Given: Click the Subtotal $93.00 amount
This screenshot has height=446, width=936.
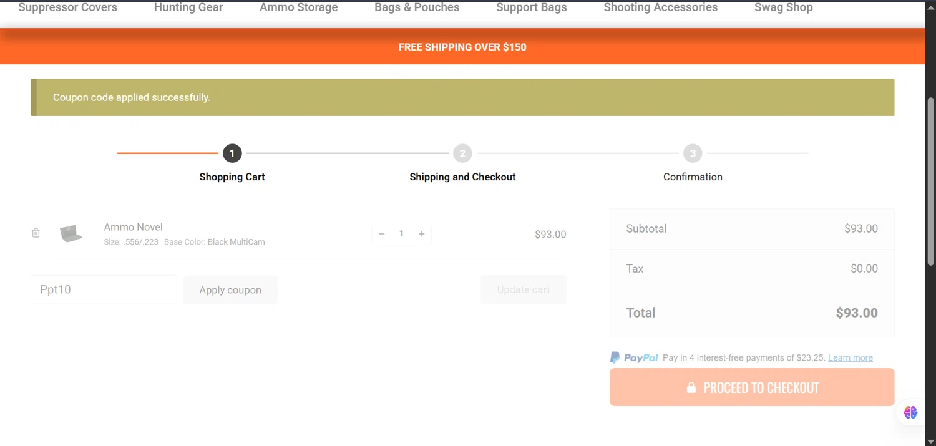Looking at the screenshot, I should (x=861, y=229).
